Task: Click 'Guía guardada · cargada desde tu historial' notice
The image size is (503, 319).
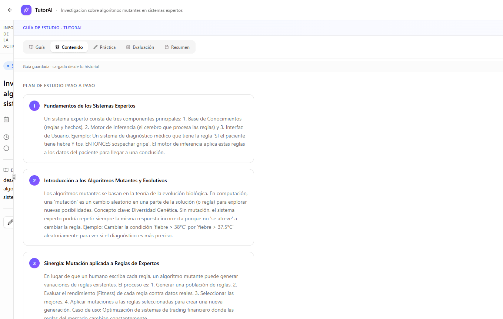Action: (61, 67)
